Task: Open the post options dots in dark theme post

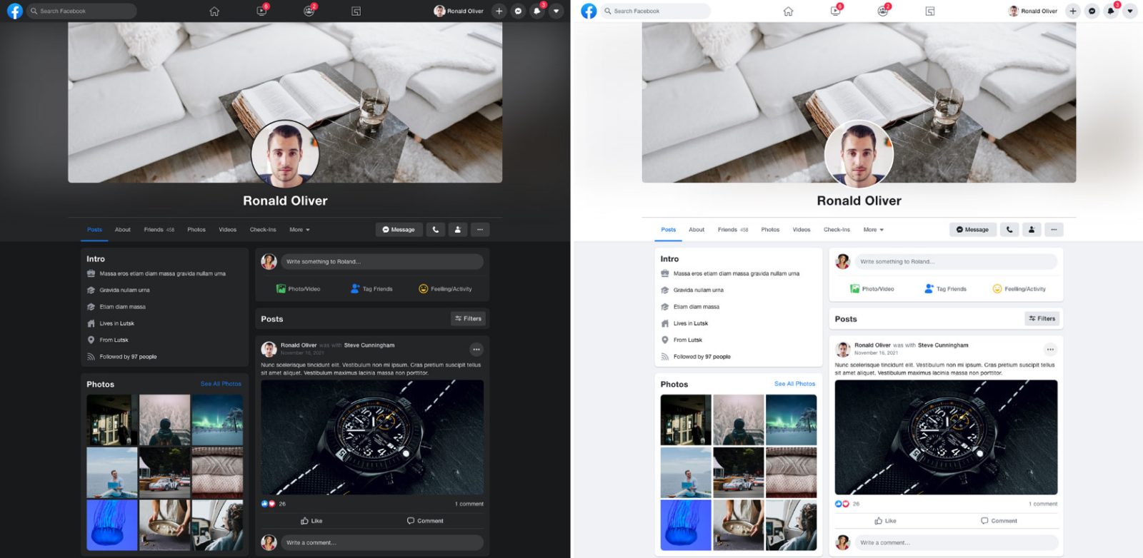Action: point(476,349)
